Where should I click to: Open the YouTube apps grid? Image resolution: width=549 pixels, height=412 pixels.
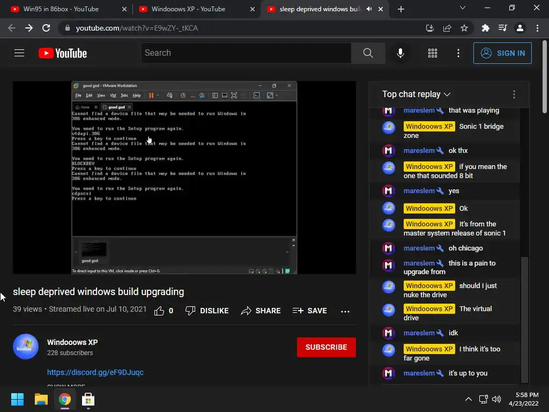(x=433, y=53)
